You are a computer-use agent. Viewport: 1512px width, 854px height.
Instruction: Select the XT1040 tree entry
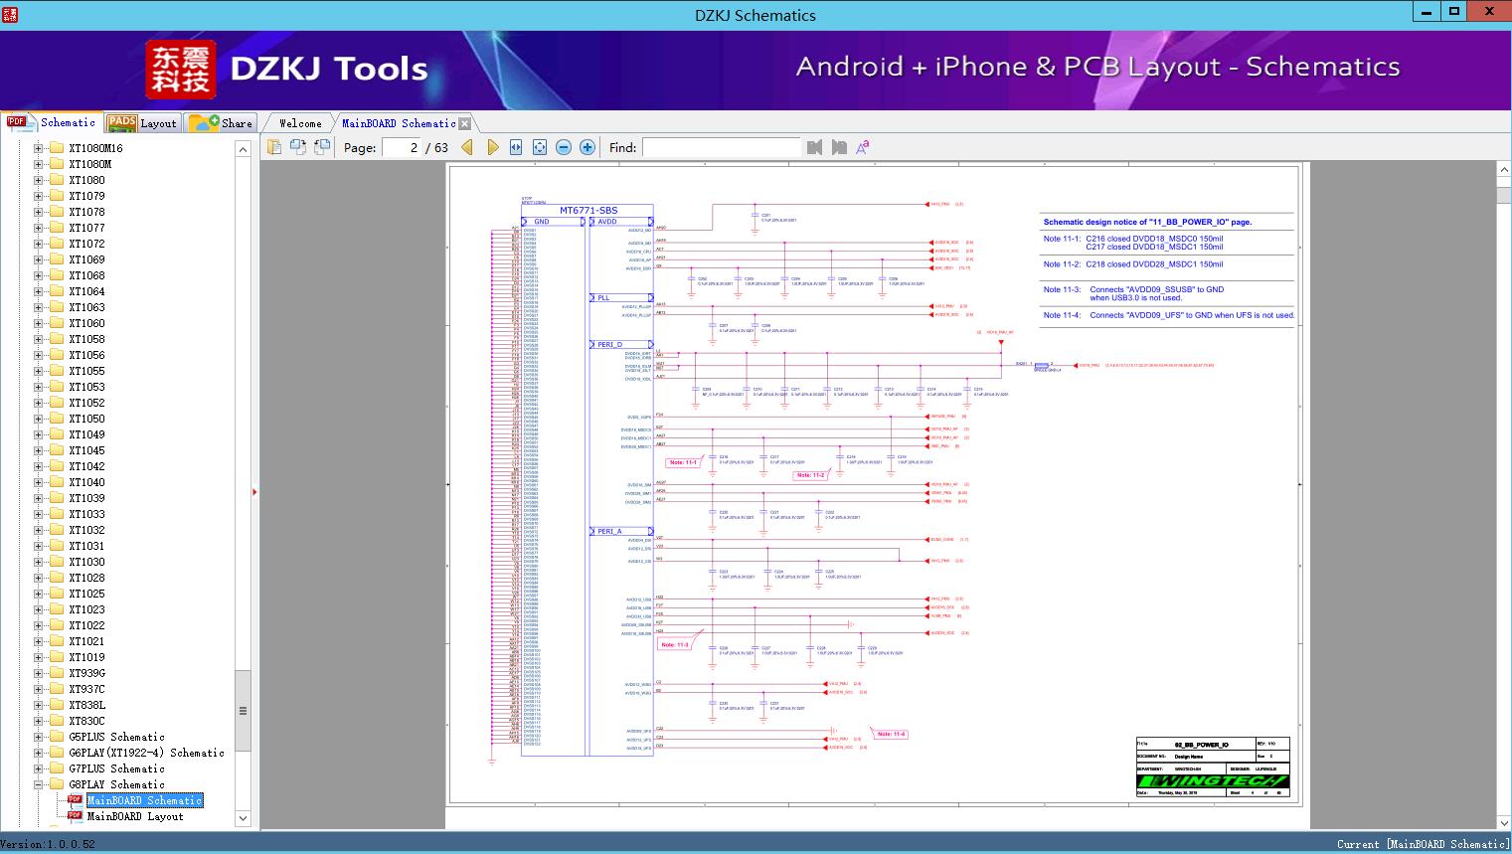(86, 482)
